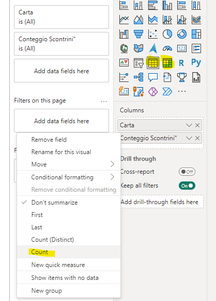This screenshot has height=301, width=216.
Task: Select the stacked column chart visual
Action: [138, 5]
